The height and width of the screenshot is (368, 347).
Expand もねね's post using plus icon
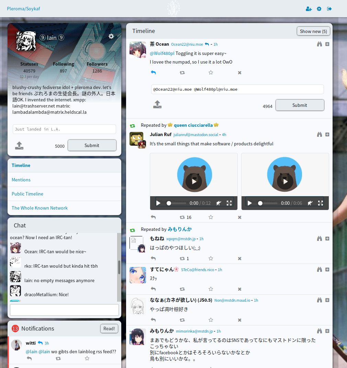coord(327,238)
